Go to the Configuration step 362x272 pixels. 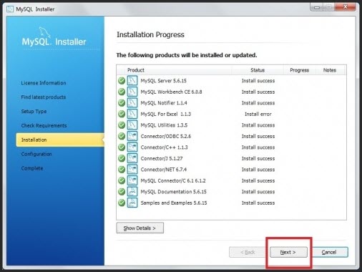point(36,154)
